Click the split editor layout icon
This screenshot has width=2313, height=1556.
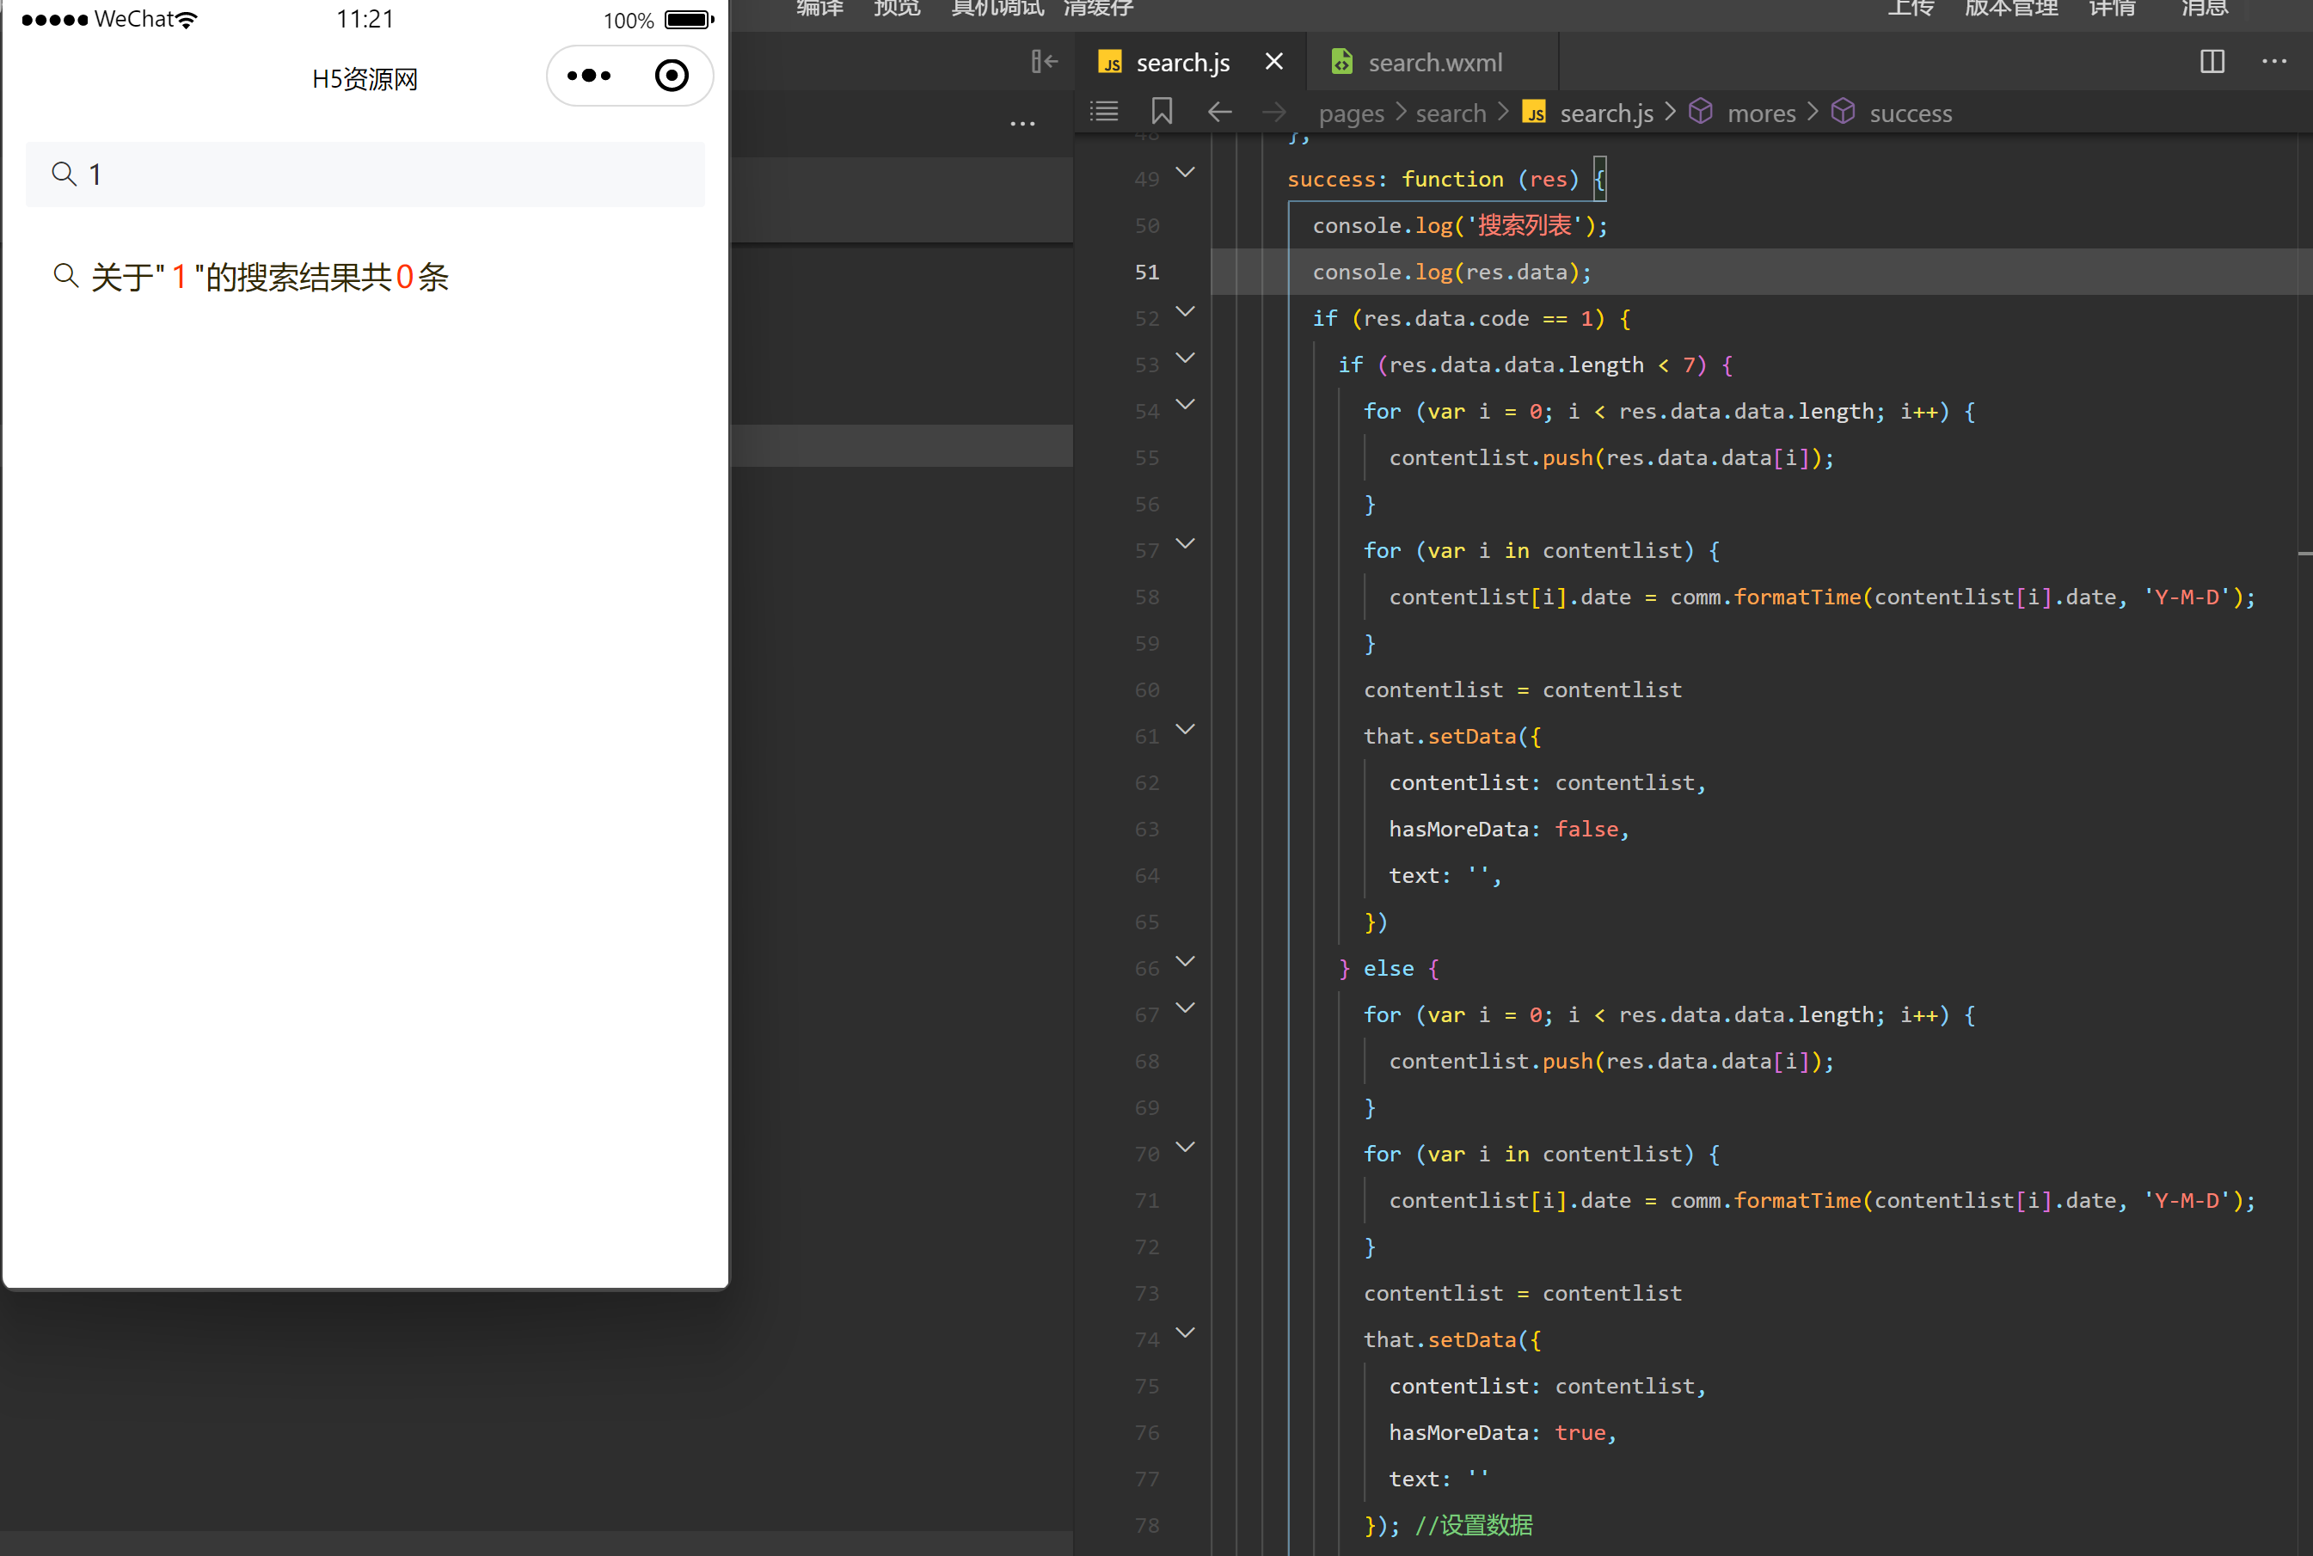coord(2212,62)
